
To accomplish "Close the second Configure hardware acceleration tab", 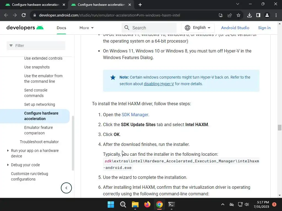I will tap(130, 5).
